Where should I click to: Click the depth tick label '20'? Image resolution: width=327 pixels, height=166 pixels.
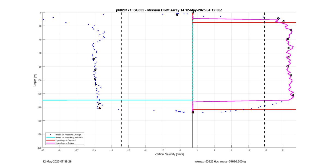(x=40, y=26)
